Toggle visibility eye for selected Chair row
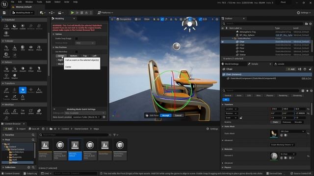 point(222,42)
